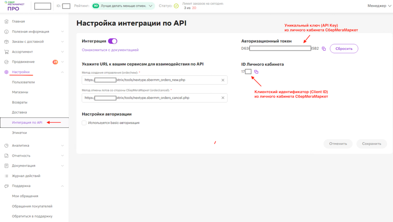
Task: Click the Отменить button
Action: coord(338,144)
